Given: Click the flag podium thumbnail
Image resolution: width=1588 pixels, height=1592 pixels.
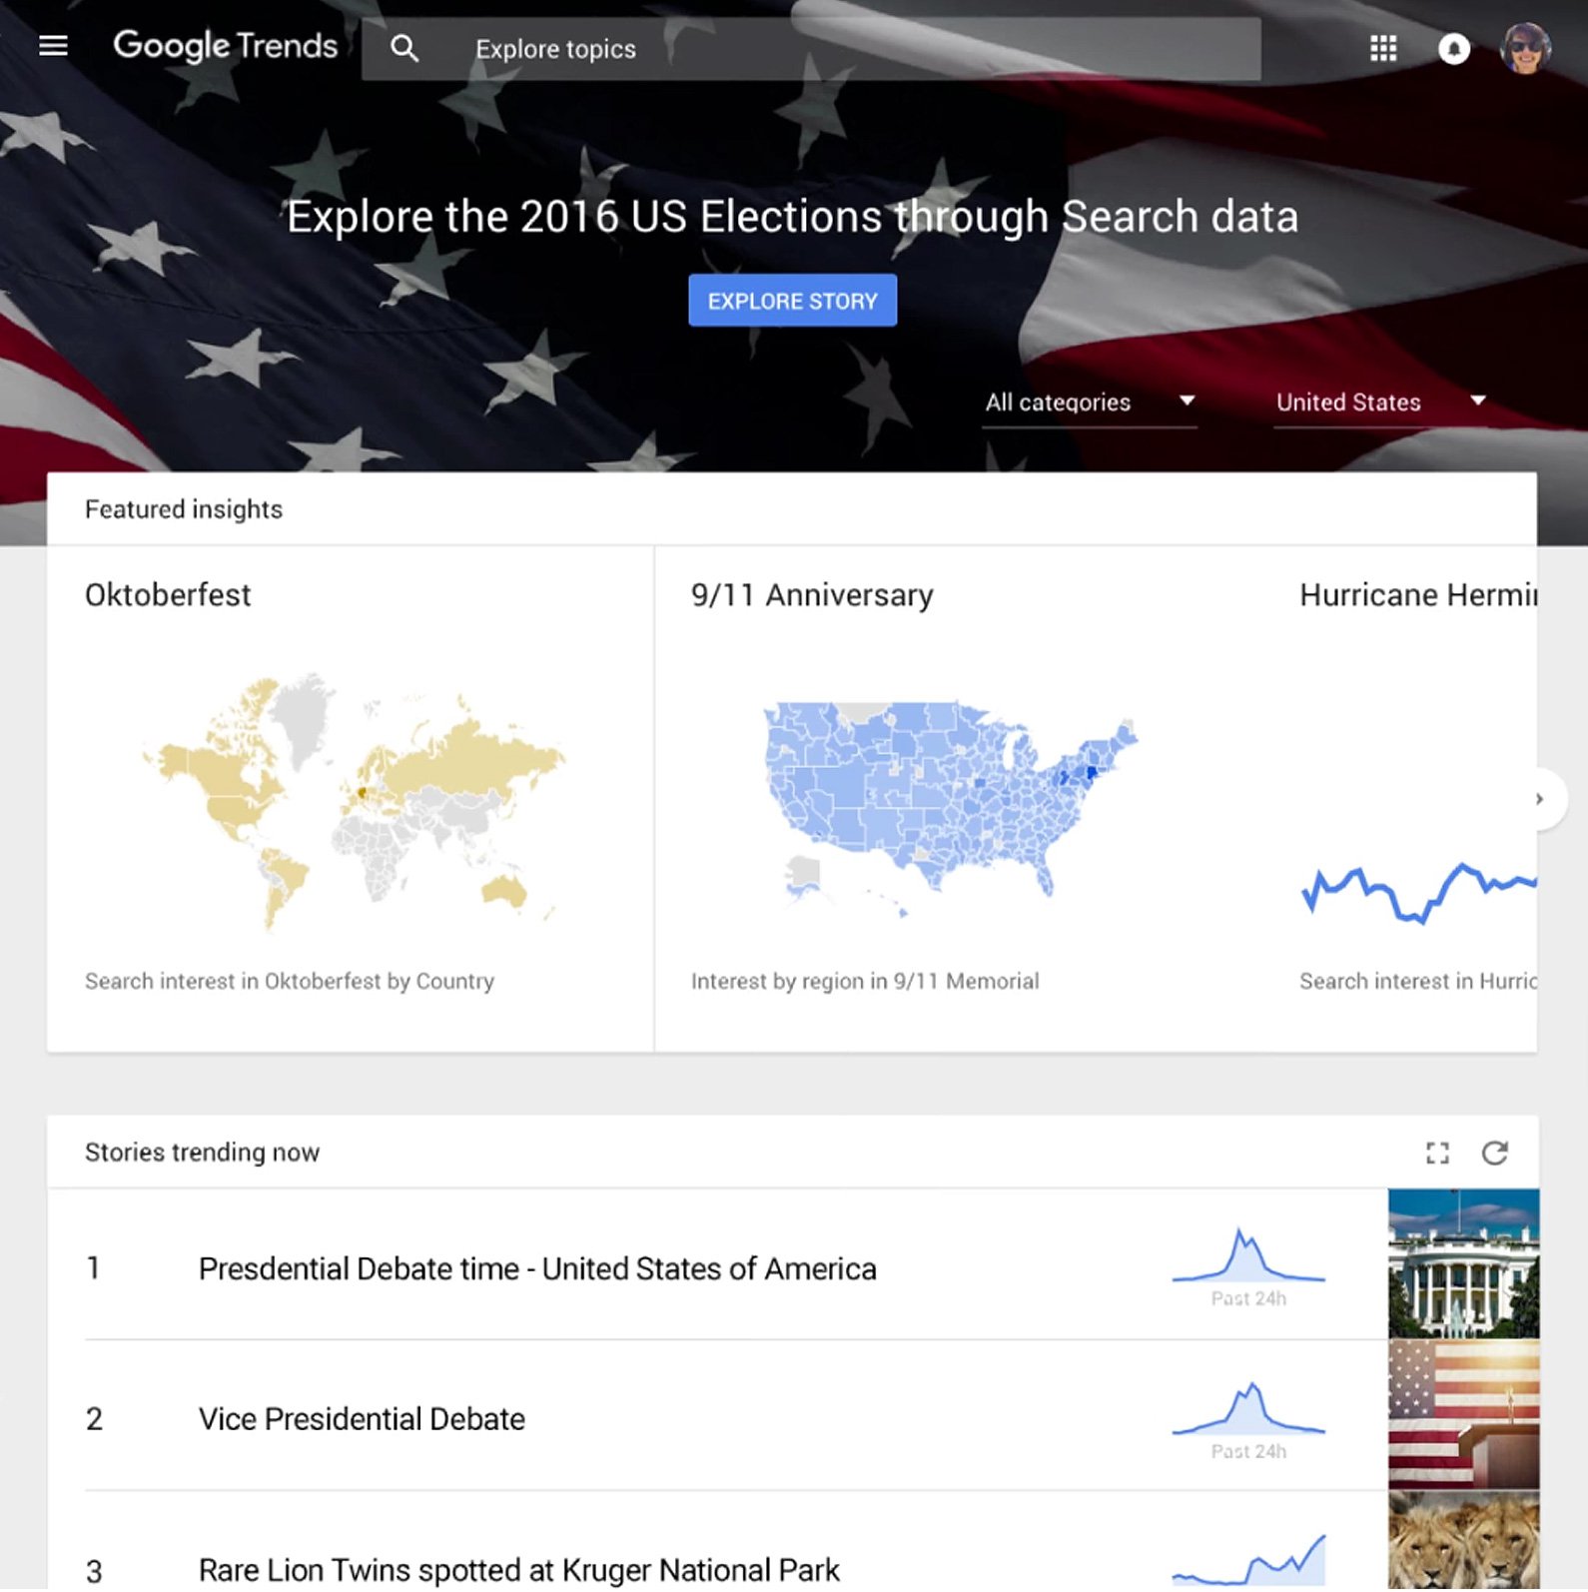Looking at the screenshot, I should (1463, 1415).
